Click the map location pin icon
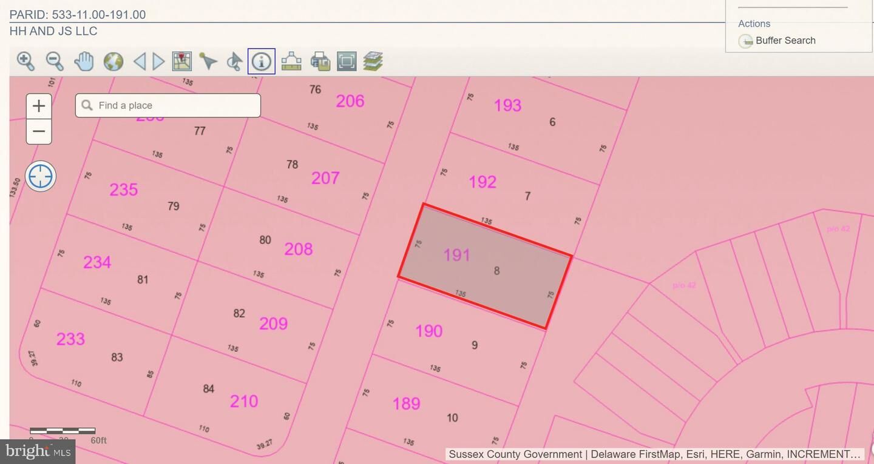This screenshot has width=874, height=464. click(x=181, y=61)
